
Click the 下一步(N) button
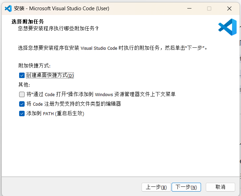pyautogui.click(x=186, y=187)
